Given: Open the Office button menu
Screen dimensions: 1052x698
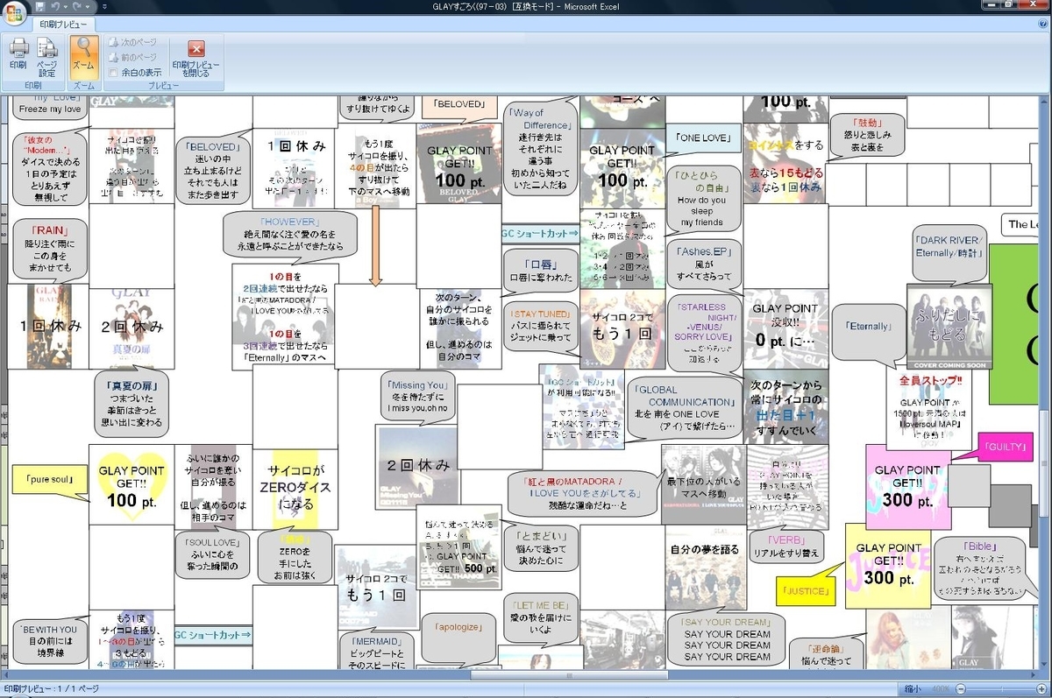Looking at the screenshot, I should (x=15, y=11).
